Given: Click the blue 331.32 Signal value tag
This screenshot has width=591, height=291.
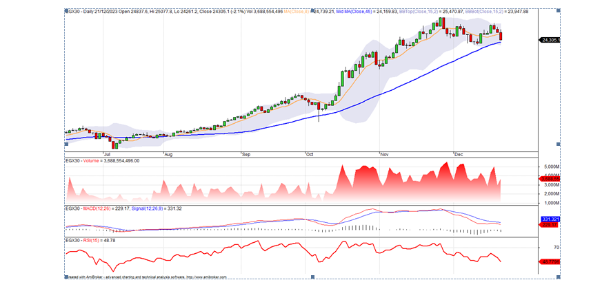Looking at the screenshot, I should click(550, 219).
